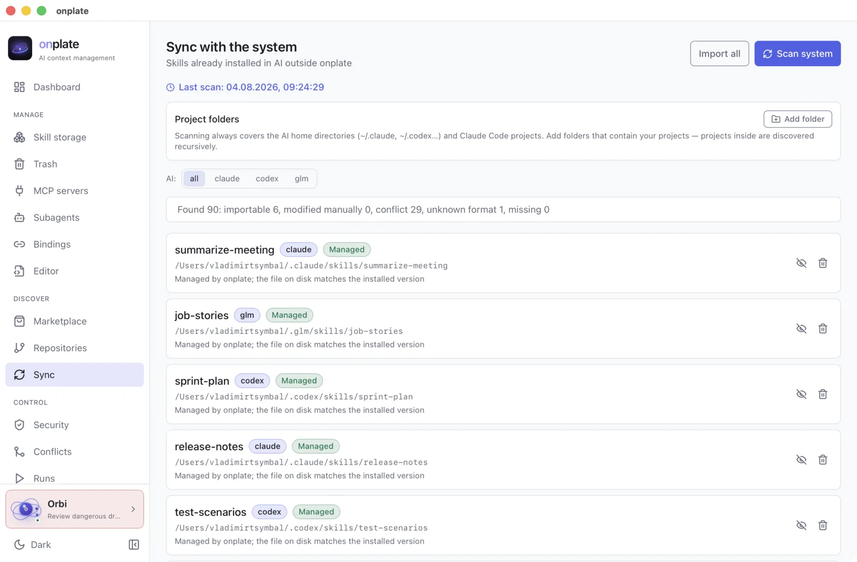
Task: Click glm tag on job-stories
Action: pos(247,315)
